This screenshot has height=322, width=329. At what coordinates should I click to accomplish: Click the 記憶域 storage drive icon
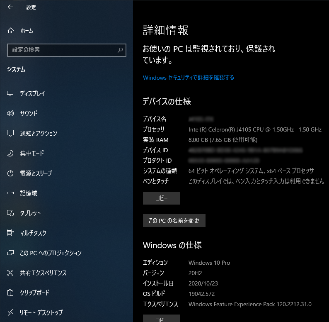click(10, 193)
